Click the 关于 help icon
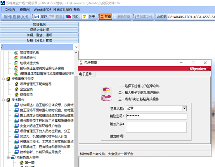Image resolution: width=215 pixels, height=167 pixels. coord(85,17)
